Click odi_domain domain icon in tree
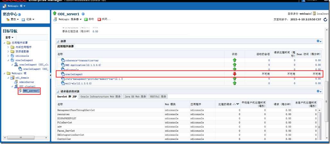The height and width of the screenshot is (144, 330). [12, 78]
